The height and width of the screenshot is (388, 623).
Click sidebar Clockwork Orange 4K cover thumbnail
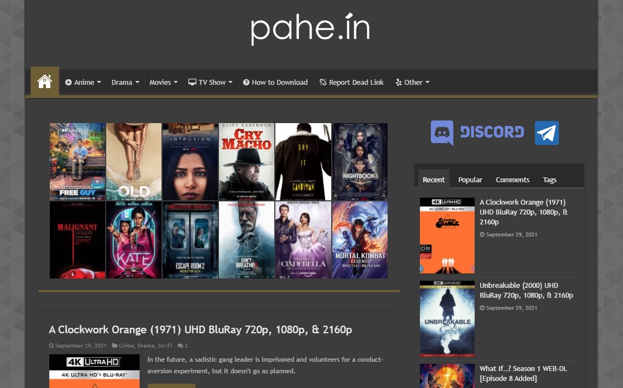coord(447,235)
